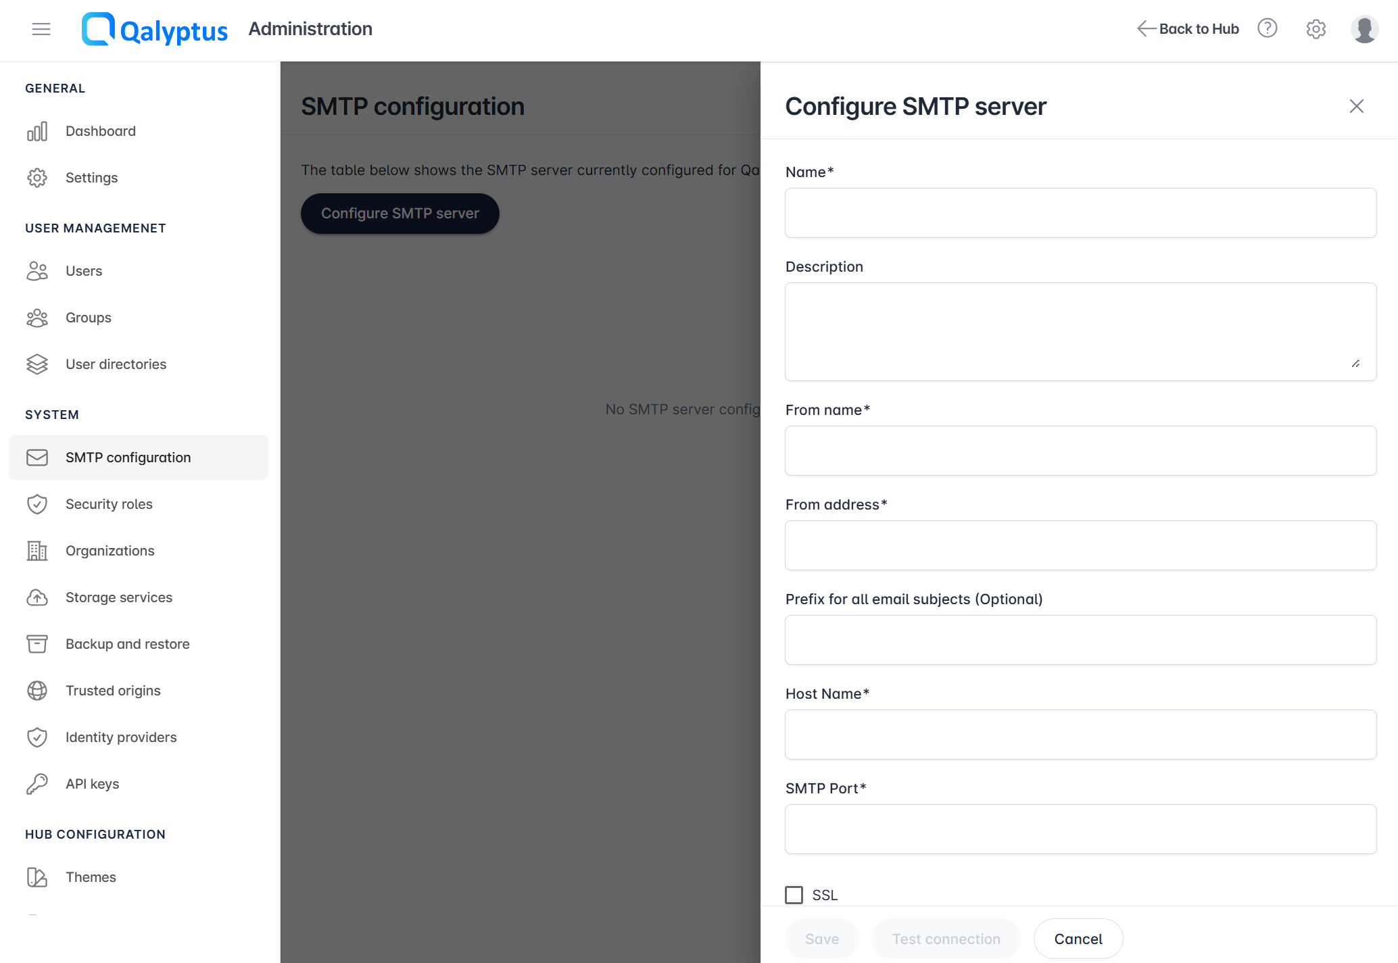
Task: Open the Organizations section
Action: [x=110, y=550]
